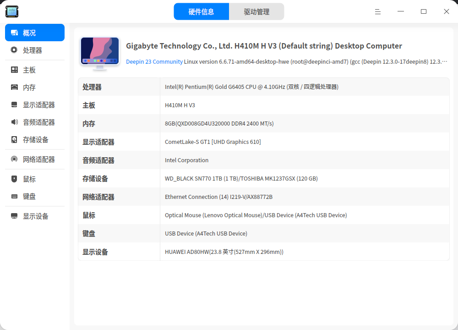Click the 显示设备 monitor icon
The height and width of the screenshot is (330, 458).
[14, 216]
